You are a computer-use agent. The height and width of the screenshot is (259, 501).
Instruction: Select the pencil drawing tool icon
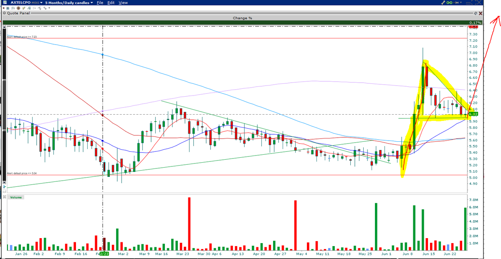coord(24,8)
